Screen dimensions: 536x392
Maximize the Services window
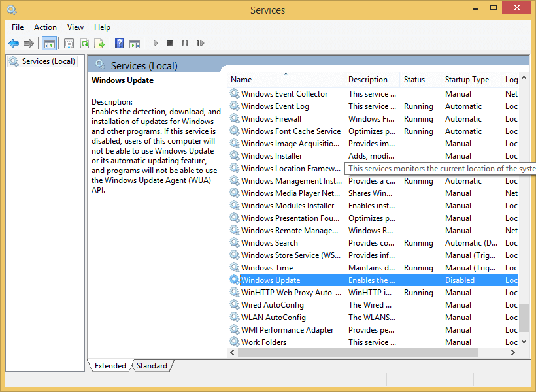pos(494,8)
